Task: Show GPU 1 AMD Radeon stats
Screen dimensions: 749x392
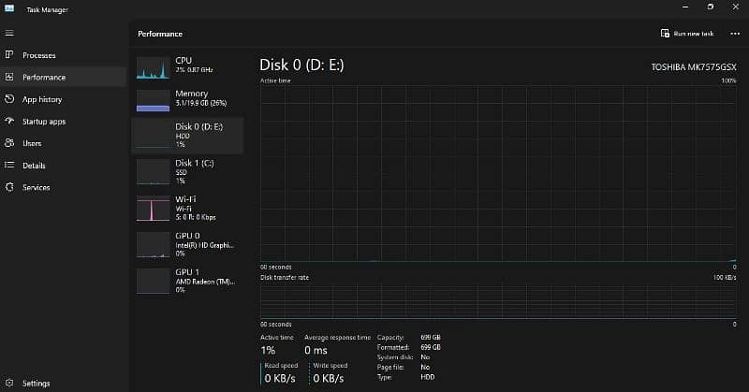Action: point(187,281)
